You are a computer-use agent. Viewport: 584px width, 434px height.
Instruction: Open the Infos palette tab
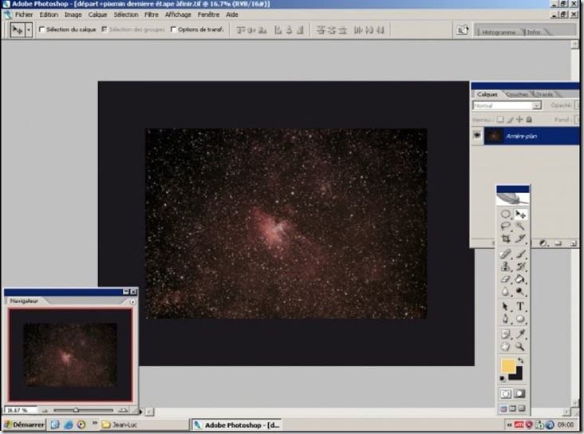click(x=534, y=32)
